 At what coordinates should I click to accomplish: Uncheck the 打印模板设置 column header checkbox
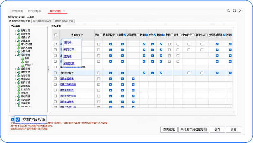coord(224,35)
